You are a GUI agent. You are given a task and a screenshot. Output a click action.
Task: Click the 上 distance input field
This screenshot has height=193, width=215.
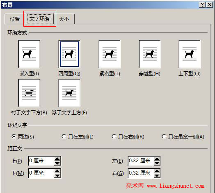click(41, 161)
